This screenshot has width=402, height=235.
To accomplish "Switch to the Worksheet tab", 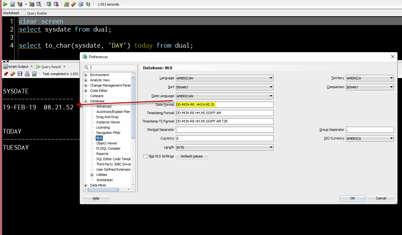I will tap(11, 13).
